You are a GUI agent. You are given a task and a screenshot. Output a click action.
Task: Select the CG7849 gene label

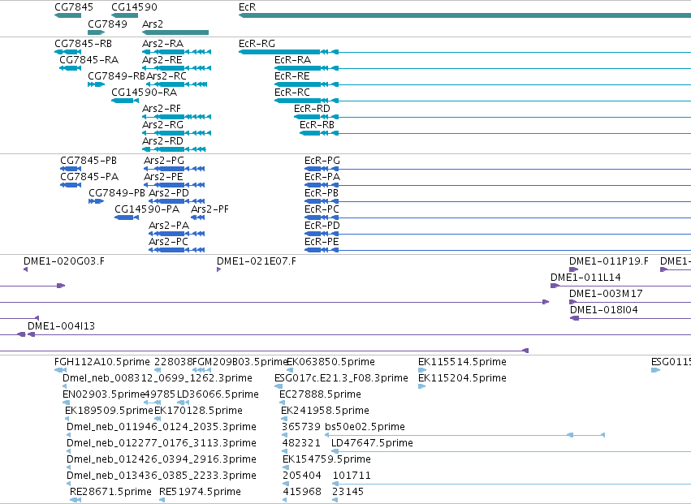click(x=107, y=24)
